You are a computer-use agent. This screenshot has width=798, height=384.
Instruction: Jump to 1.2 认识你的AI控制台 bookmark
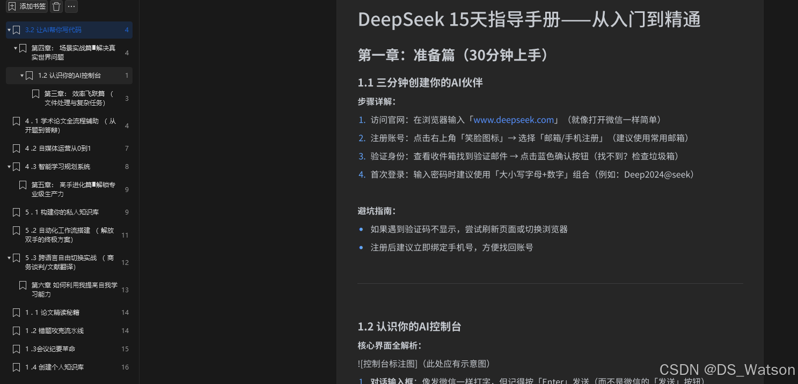pyautogui.click(x=69, y=76)
